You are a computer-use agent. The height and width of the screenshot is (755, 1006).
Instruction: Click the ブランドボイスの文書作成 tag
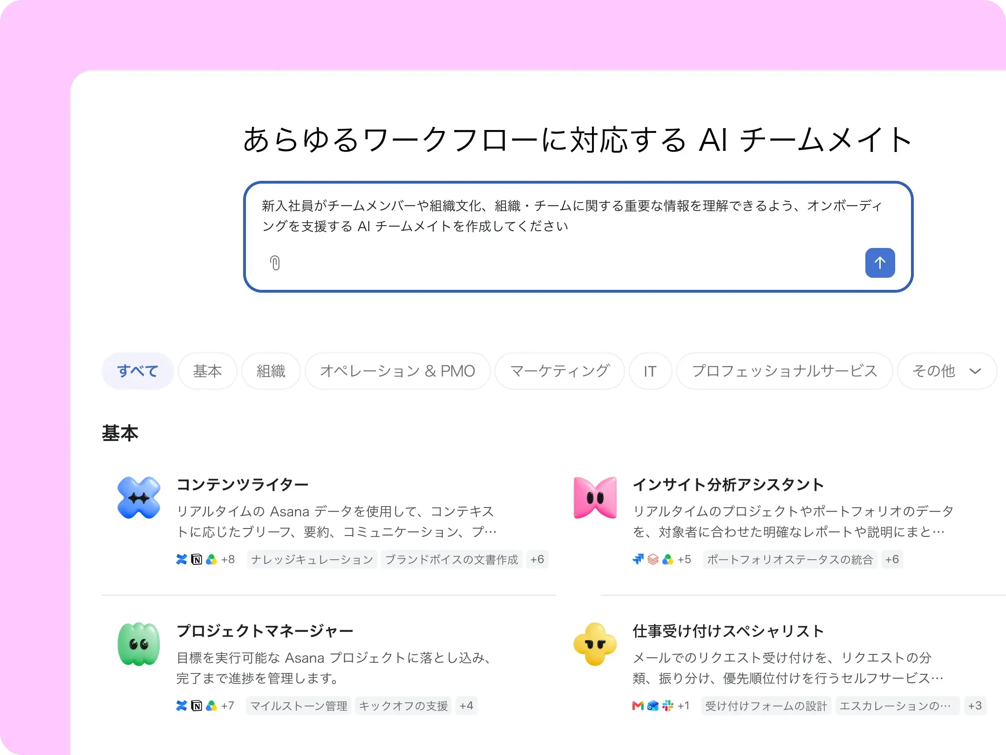tap(451, 559)
